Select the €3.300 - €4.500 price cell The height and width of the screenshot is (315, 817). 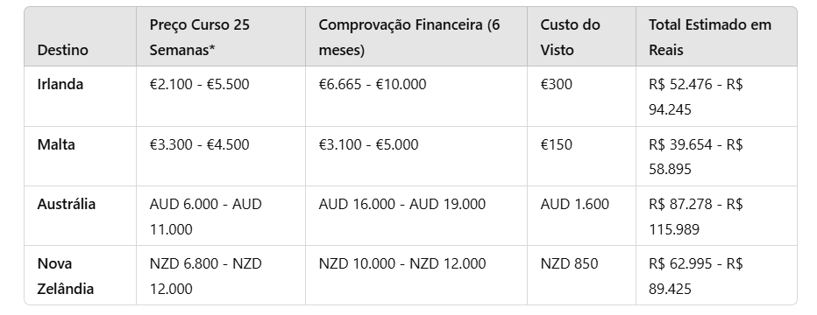tap(199, 144)
